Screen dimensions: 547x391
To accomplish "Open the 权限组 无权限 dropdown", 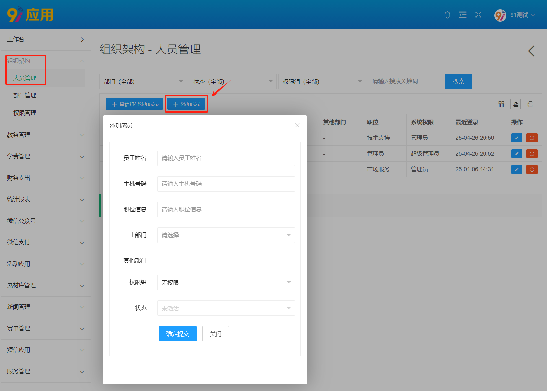I will click(x=226, y=283).
